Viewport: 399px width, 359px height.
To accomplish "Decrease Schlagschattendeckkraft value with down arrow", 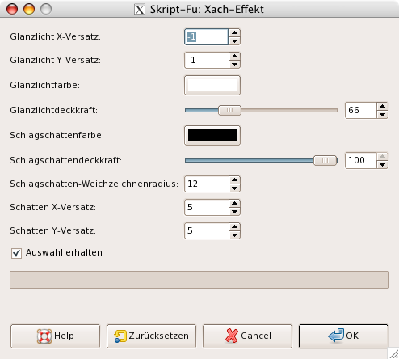I will [382, 165].
